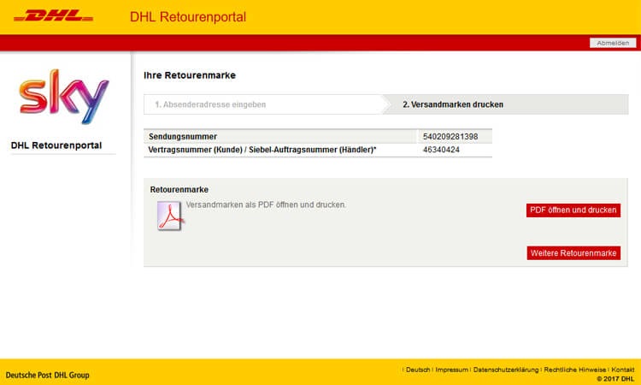641x385 pixels.
Task: Select step 2 Versandmarken drucken
Action: [x=453, y=104]
